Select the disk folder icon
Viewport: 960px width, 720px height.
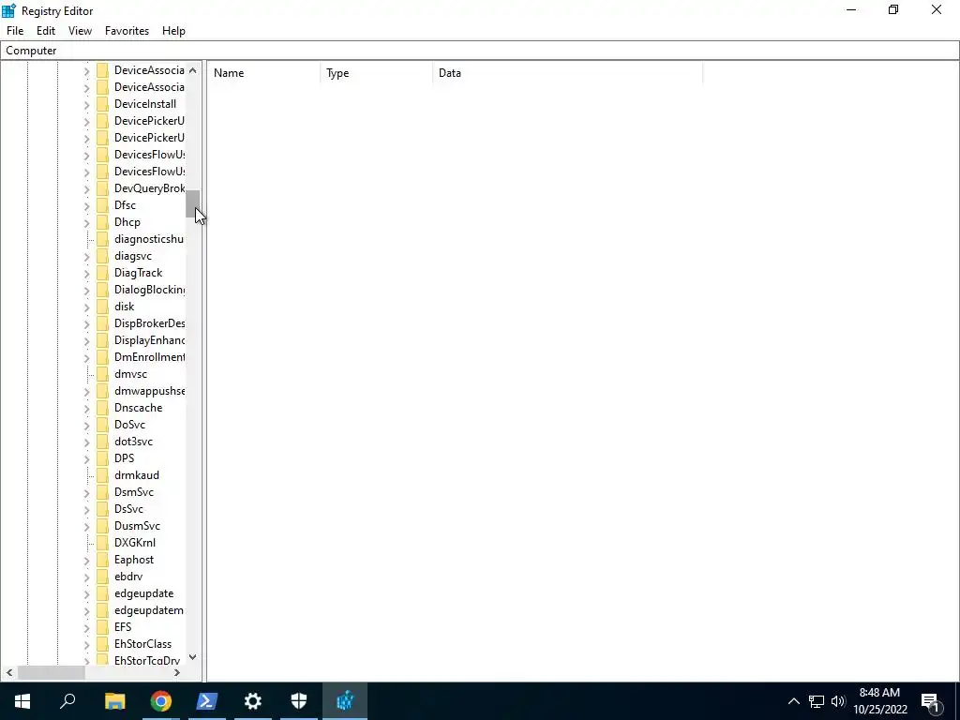click(103, 307)
